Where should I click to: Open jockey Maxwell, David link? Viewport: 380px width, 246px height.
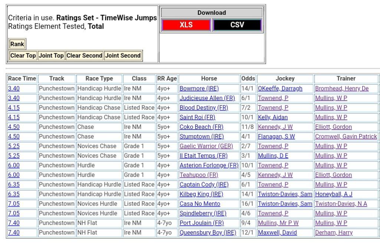[277, 233]
